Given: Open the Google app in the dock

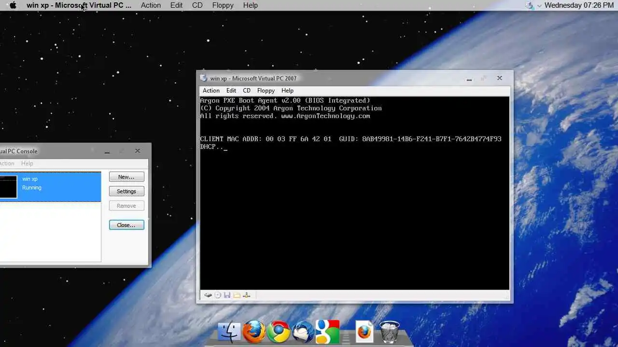Looking at the screenshot, I should tap(327, 332).
